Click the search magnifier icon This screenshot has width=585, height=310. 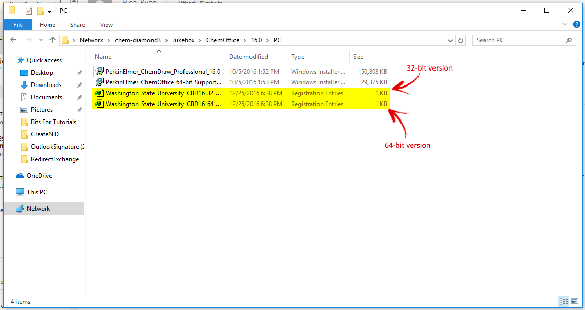click(569, 40)
